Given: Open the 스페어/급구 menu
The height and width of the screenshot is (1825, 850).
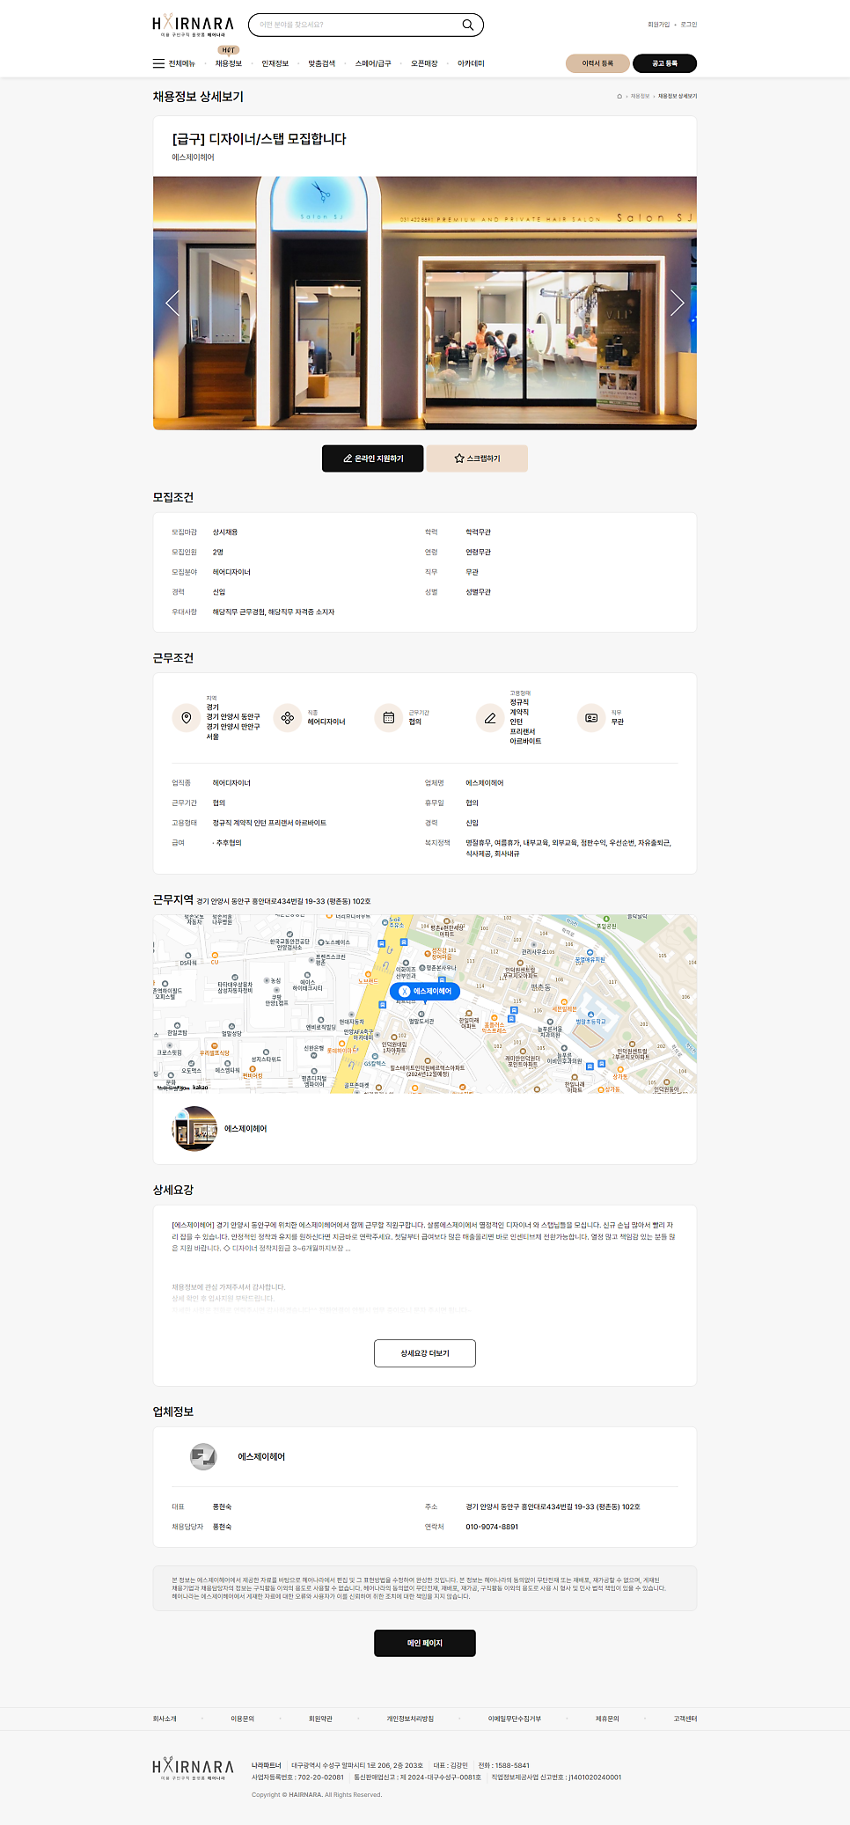Looking at the screenshot, I should (x=373, y=63).
